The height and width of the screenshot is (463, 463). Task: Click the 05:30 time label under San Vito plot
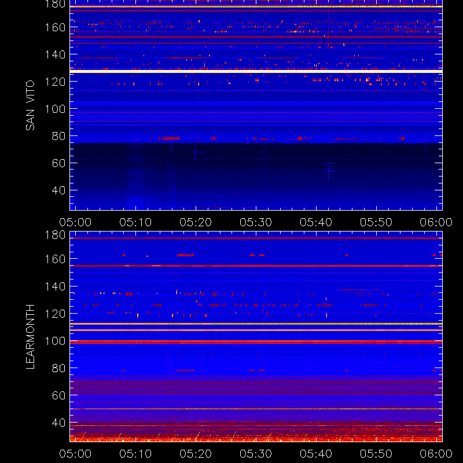[x=256, y=222]
